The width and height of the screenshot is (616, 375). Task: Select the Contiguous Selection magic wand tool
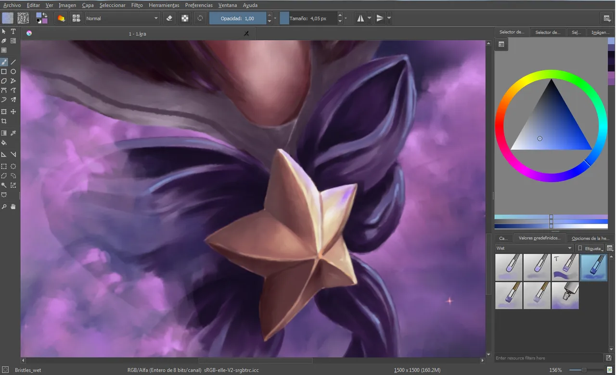coord(4,185)
